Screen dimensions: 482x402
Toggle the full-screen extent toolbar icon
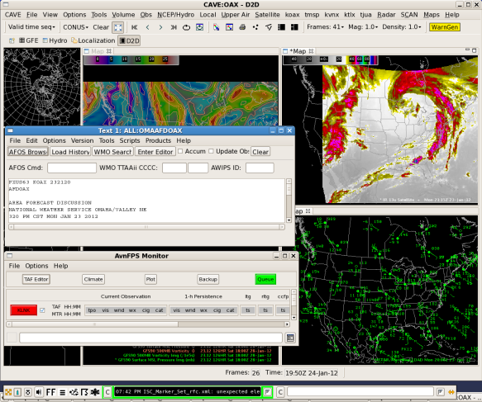117,27
